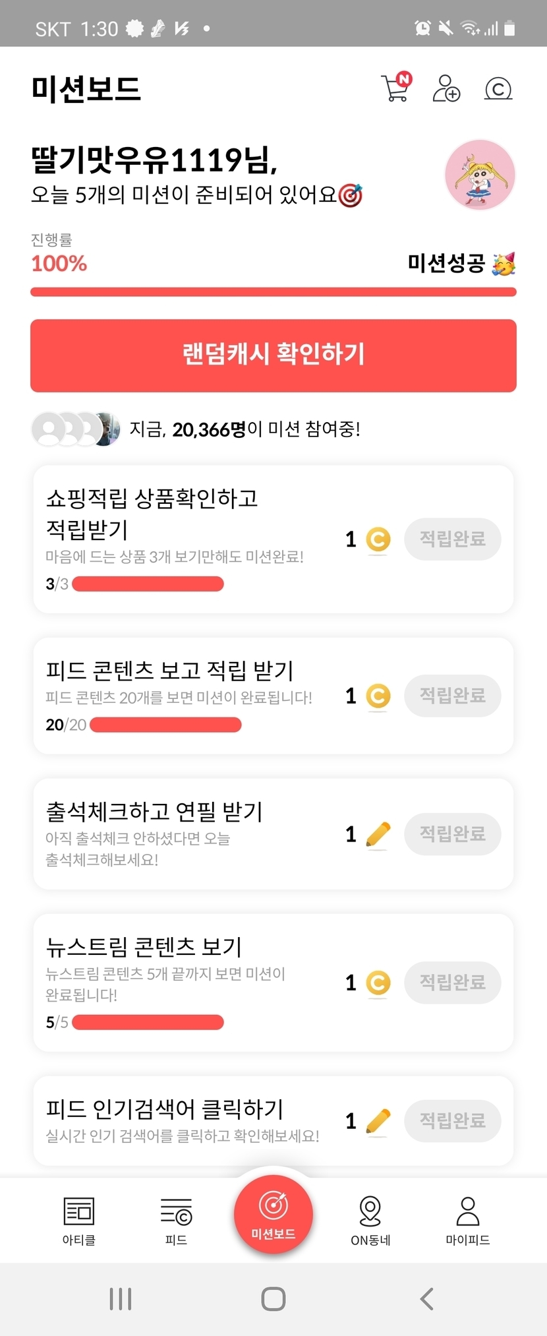Open the shopping cart icon
The height and width of the screenshot is (1336, 547).
tap(395, 88)
